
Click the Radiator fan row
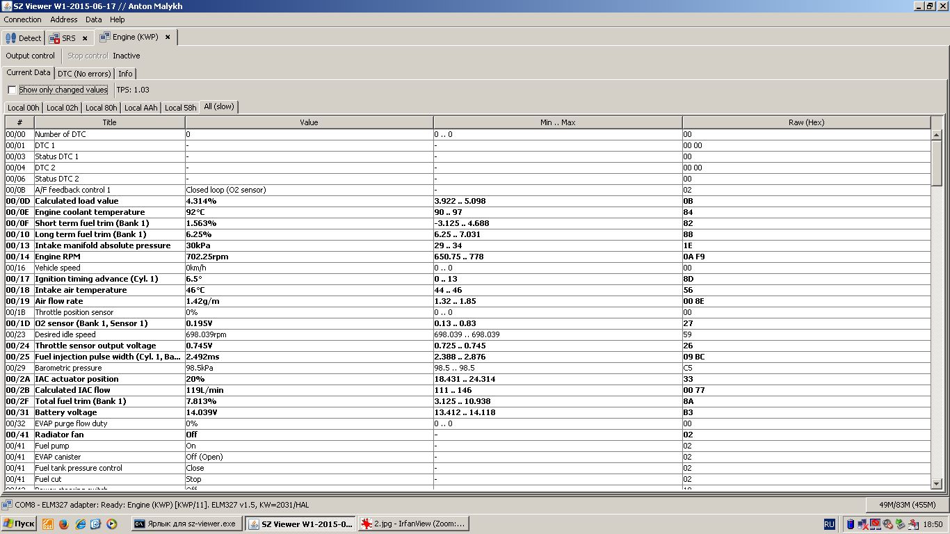[x=467, y=435]
